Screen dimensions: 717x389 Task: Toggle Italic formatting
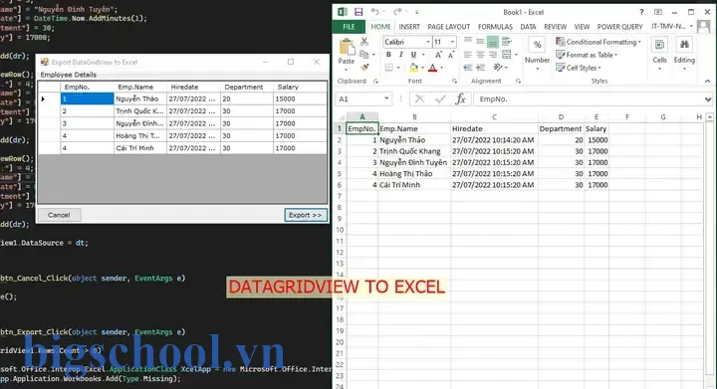tap(401, 55)
